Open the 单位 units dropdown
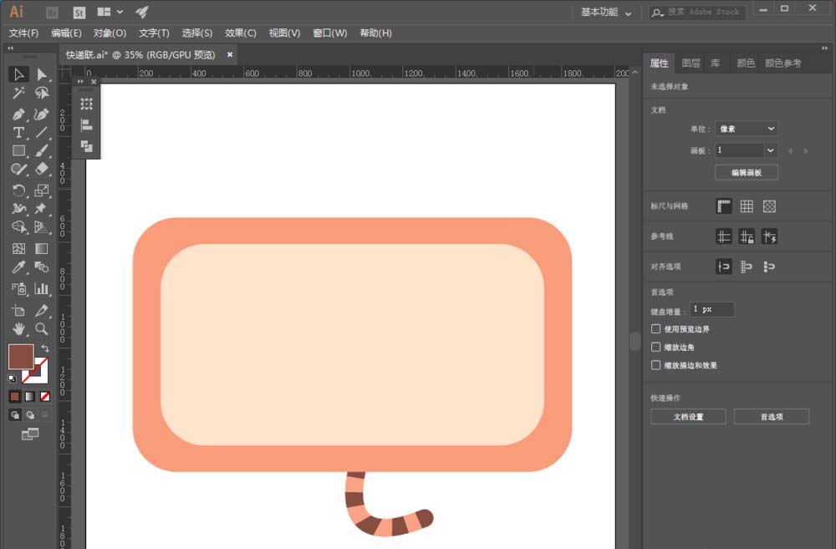836x549 pixels. coord(746,129)
